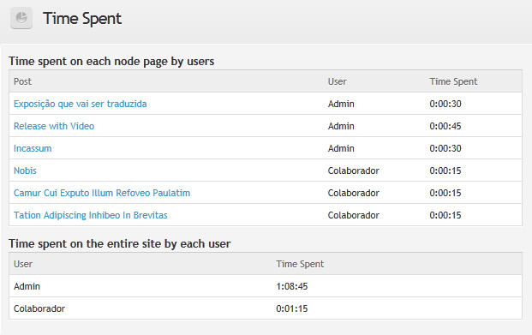
Task: Click the 'Time Spent' page title
Action: [82, 19]
